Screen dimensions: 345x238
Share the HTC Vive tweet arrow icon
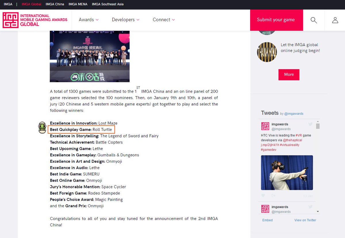274,195
